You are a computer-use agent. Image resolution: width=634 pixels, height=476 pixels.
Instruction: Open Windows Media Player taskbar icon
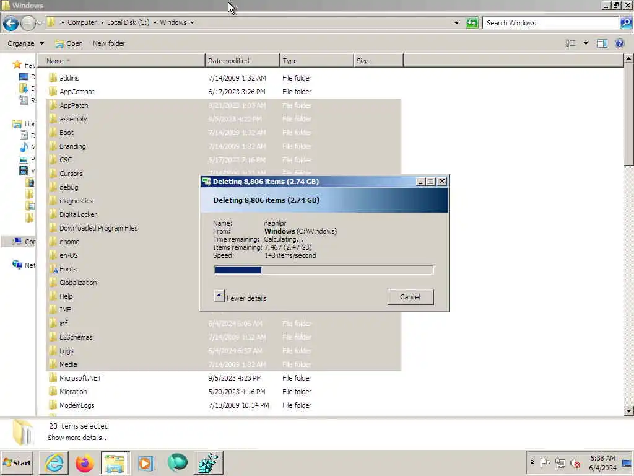pos(146,462)
